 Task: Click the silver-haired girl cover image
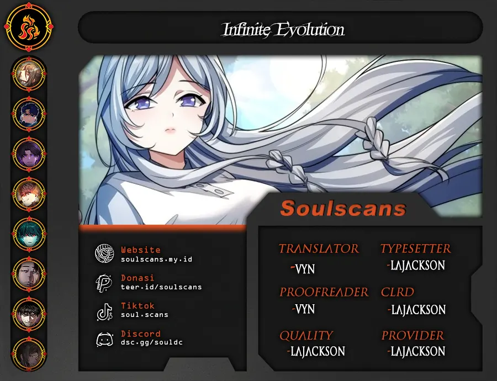(x=280, y=140)
